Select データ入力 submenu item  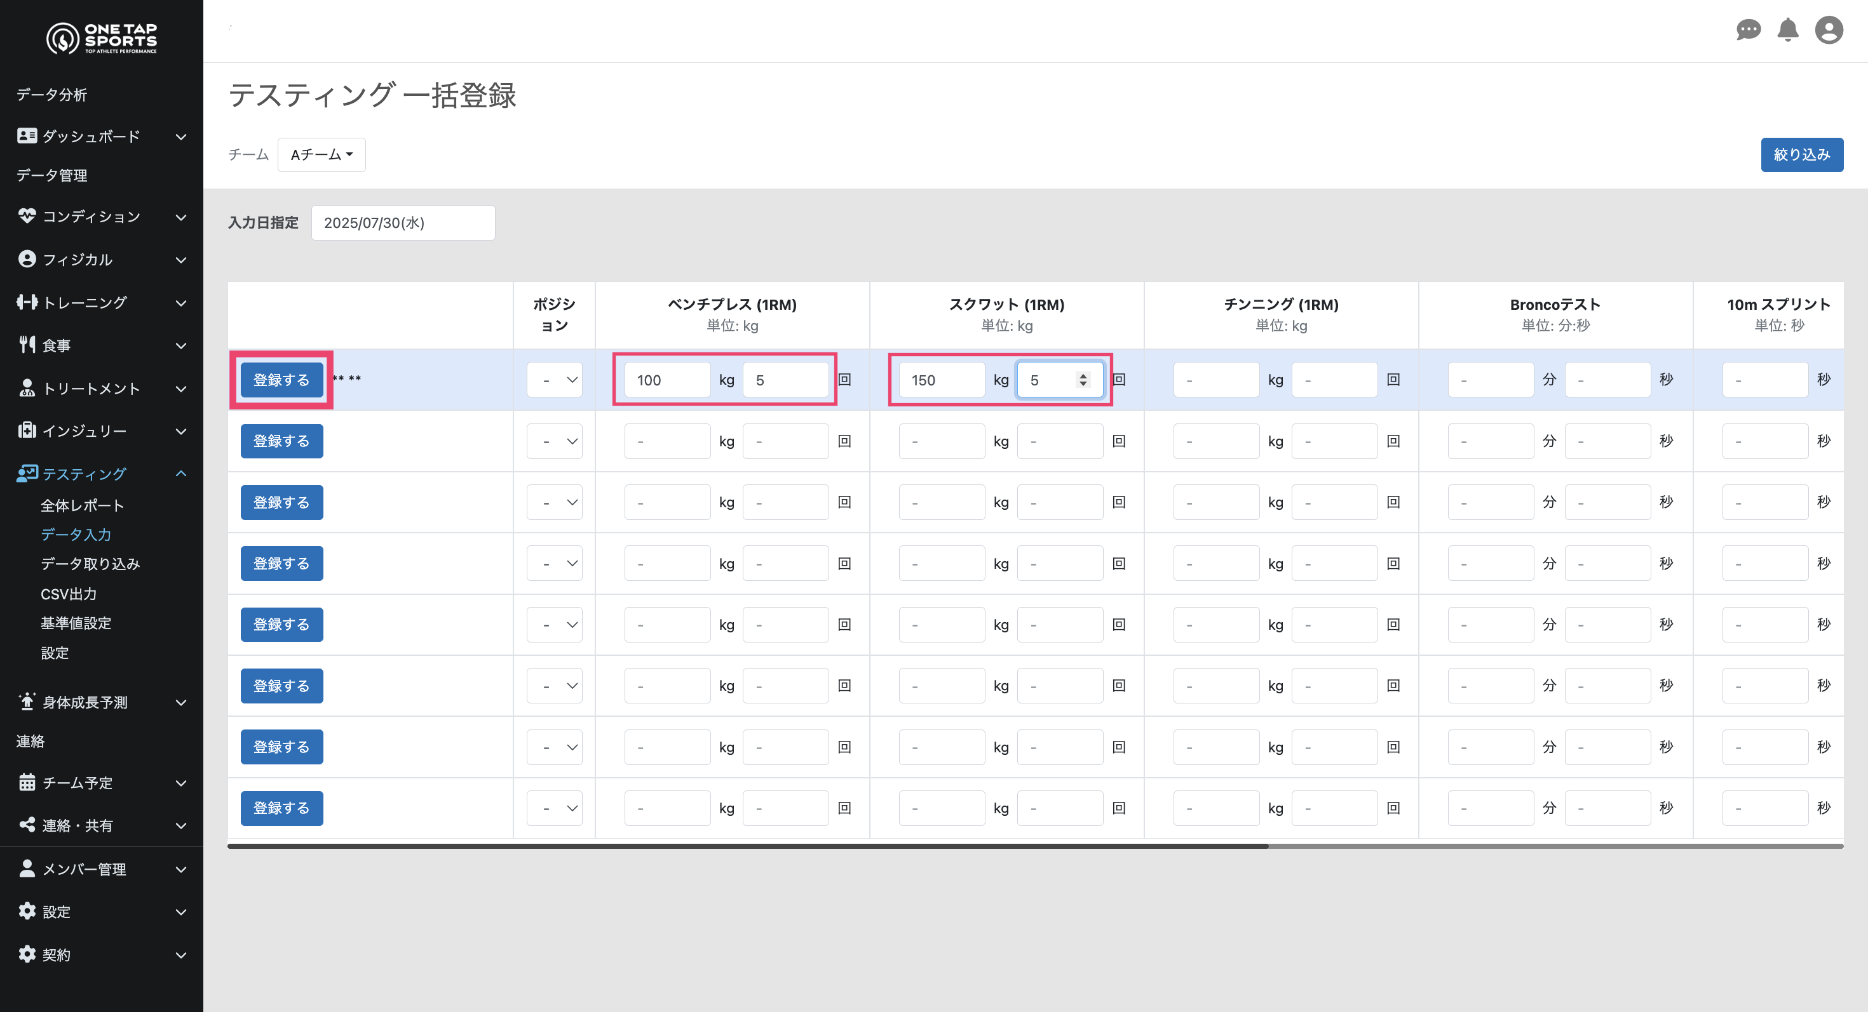coord(76,535)
